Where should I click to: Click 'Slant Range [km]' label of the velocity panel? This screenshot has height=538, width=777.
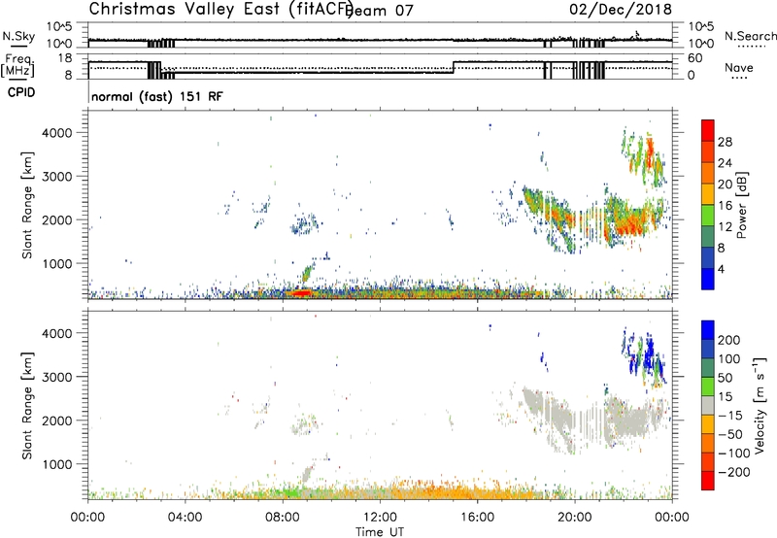(27, 406)
